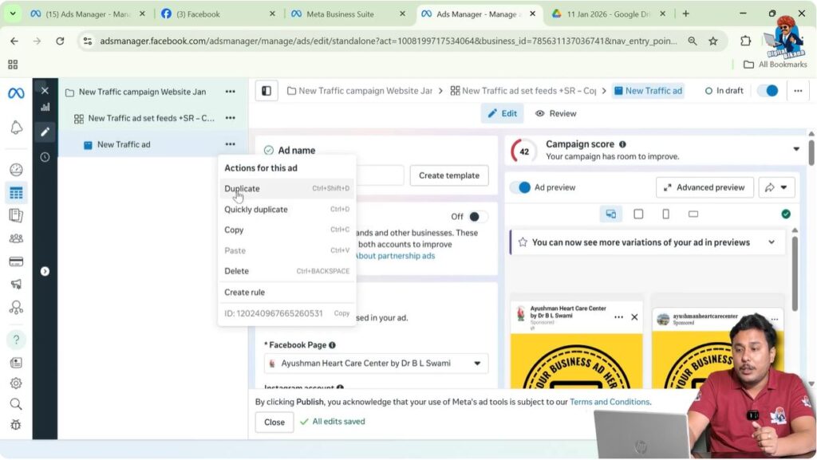Expand the Campaign score section

pyautogui.click(x=795, y=149)
